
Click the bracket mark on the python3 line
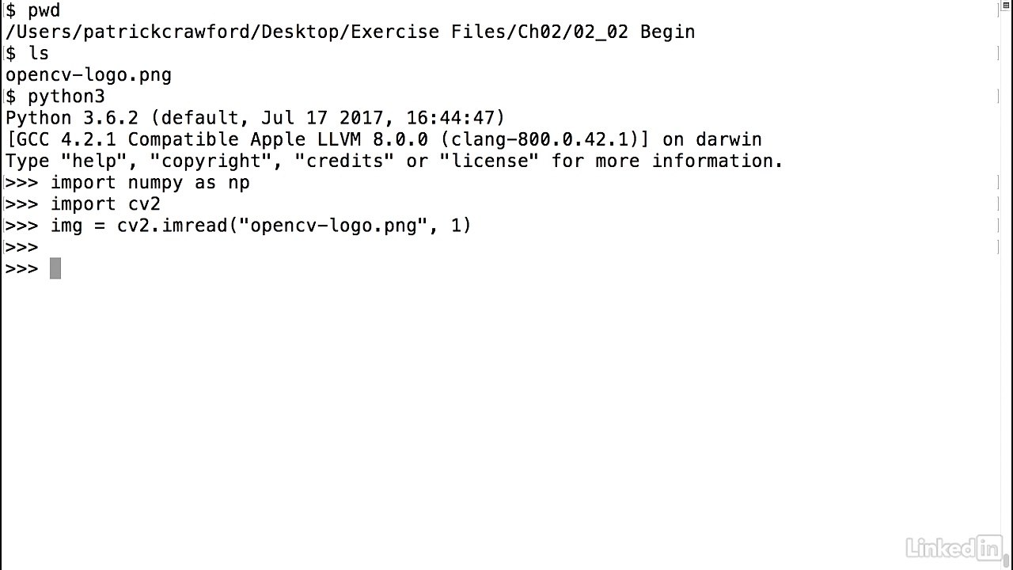click(996, 97)
